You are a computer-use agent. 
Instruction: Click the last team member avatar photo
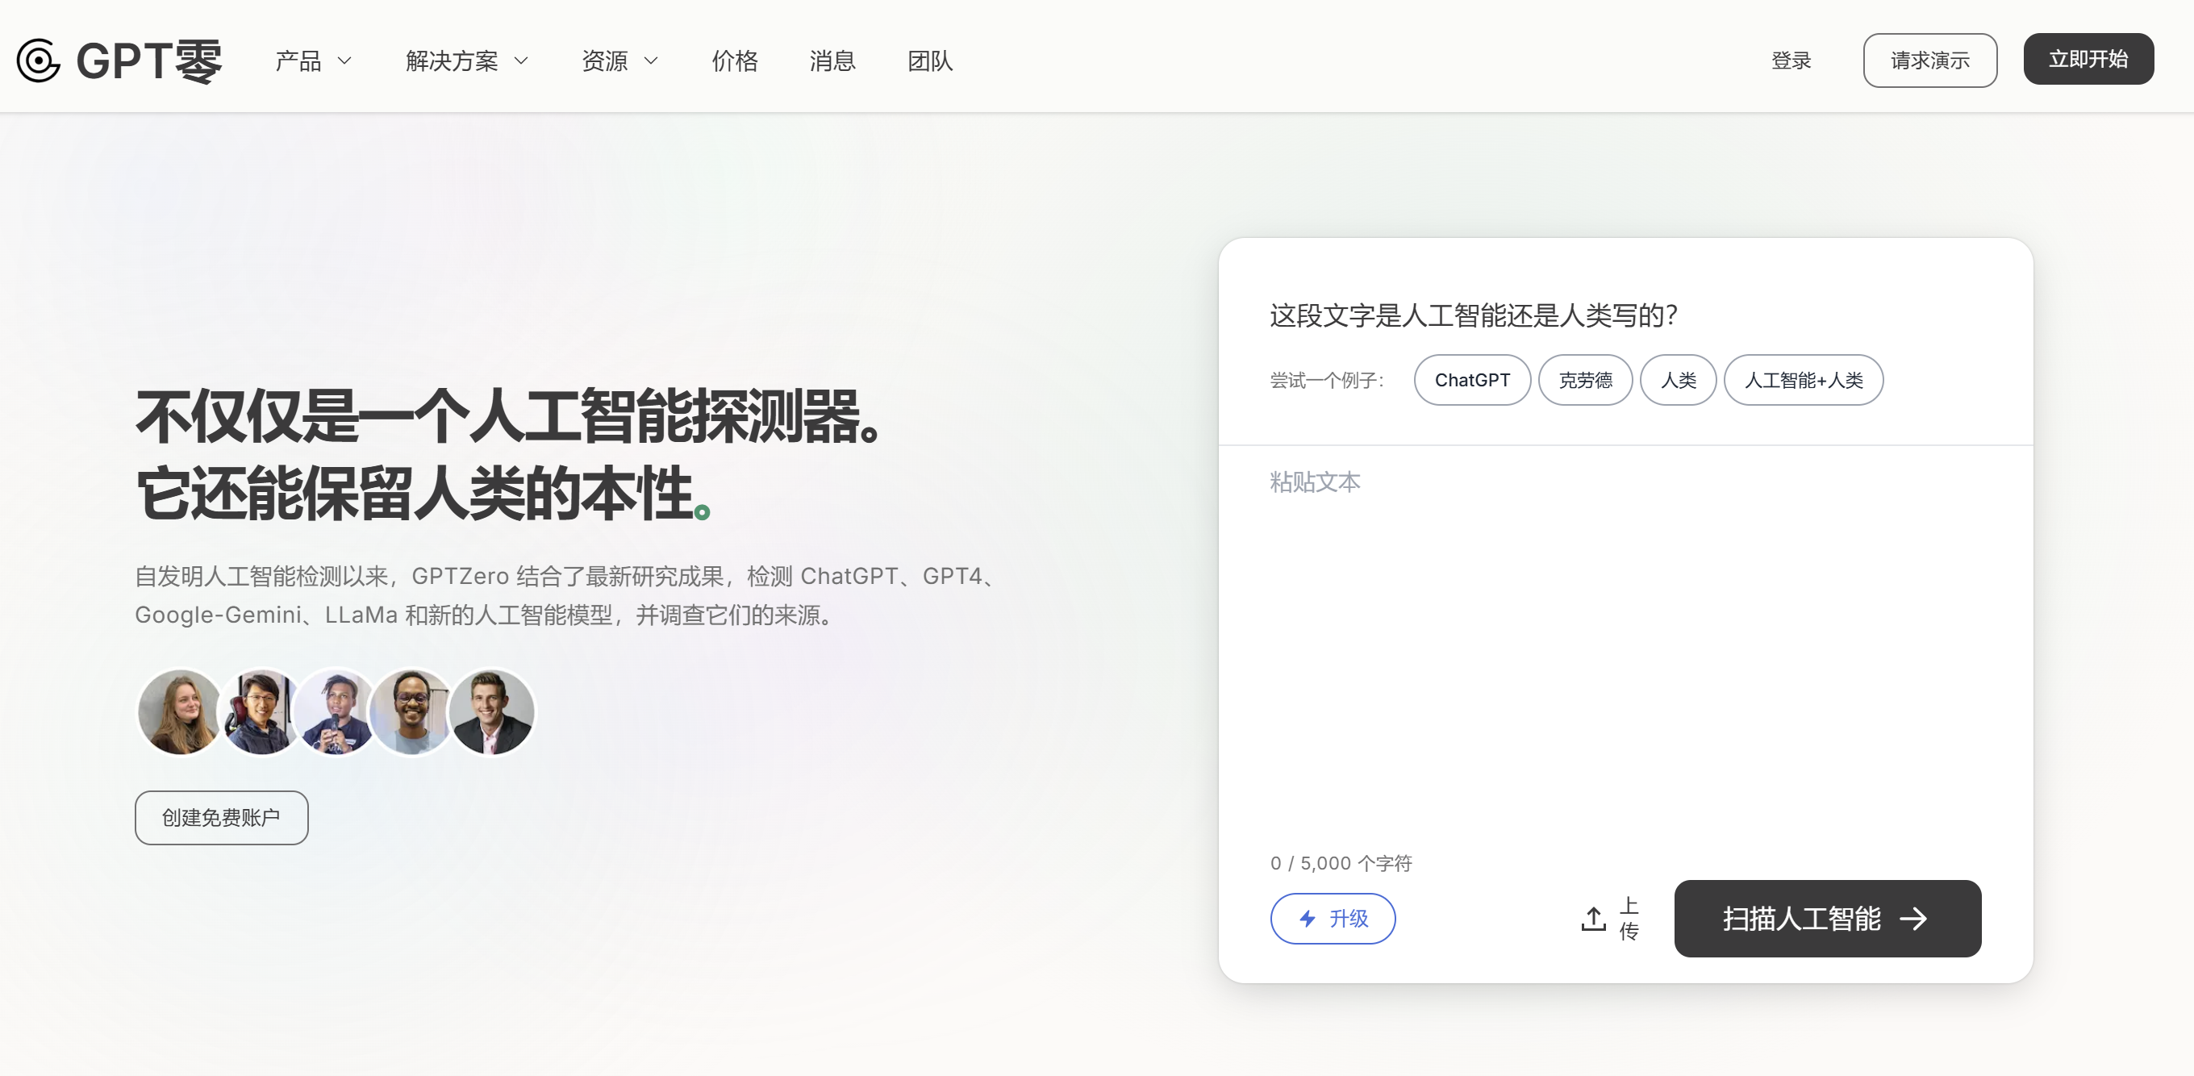pos(492,712)
